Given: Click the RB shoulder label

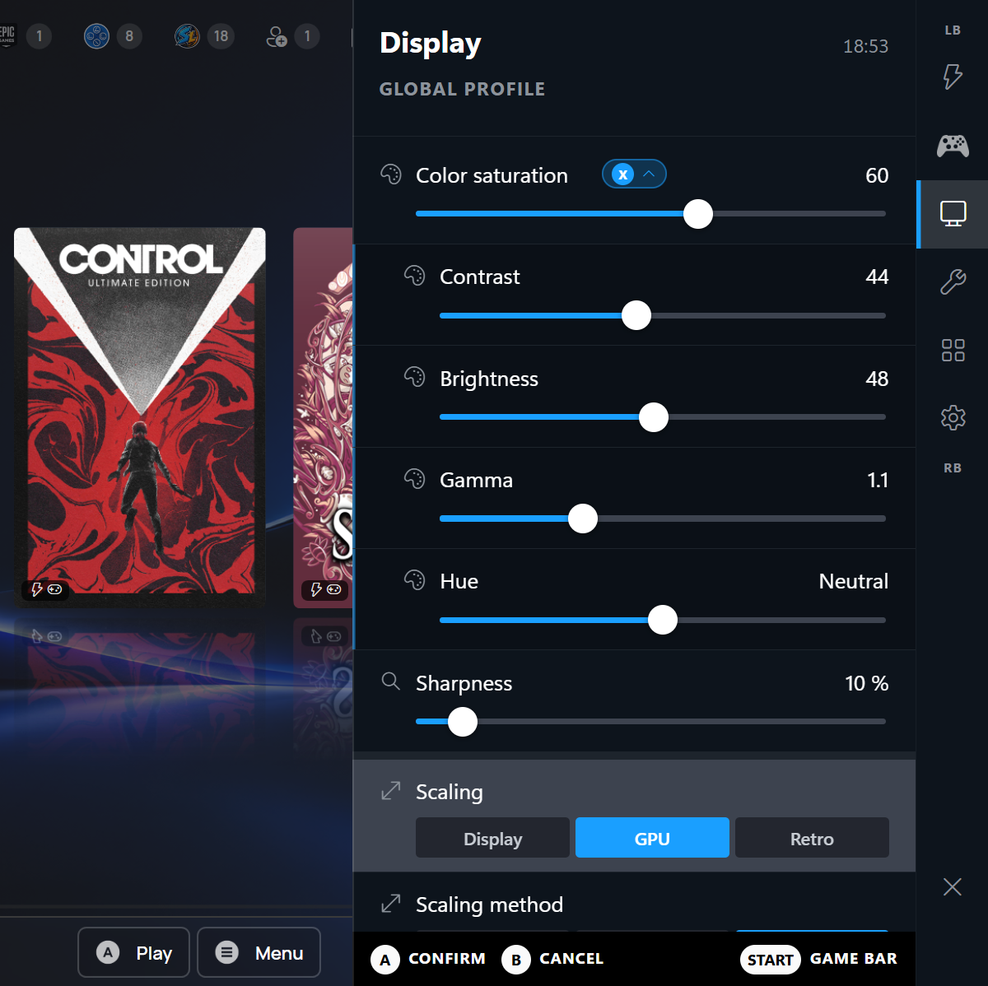Looking at the screenshot, I should (x=953, y=467).
